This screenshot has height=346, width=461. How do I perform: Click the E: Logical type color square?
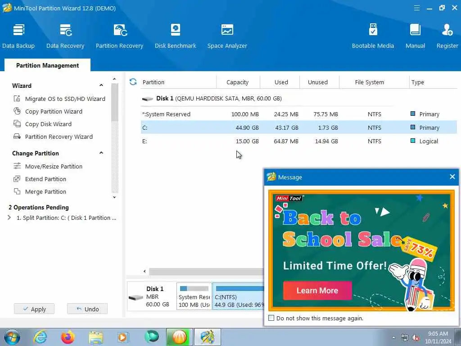(x=413, y=141)
